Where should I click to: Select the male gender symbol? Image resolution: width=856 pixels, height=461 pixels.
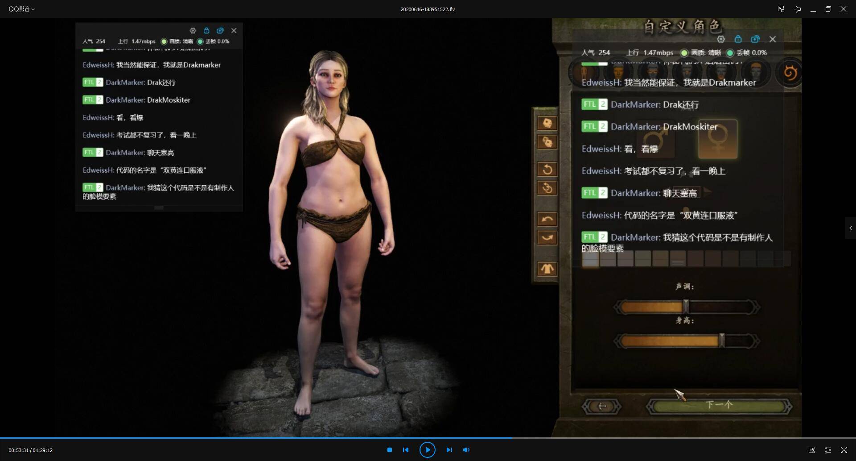click(x=655, y=139)
